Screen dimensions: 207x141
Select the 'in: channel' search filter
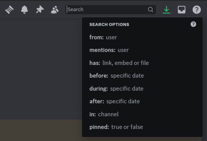tap(142, 114)
